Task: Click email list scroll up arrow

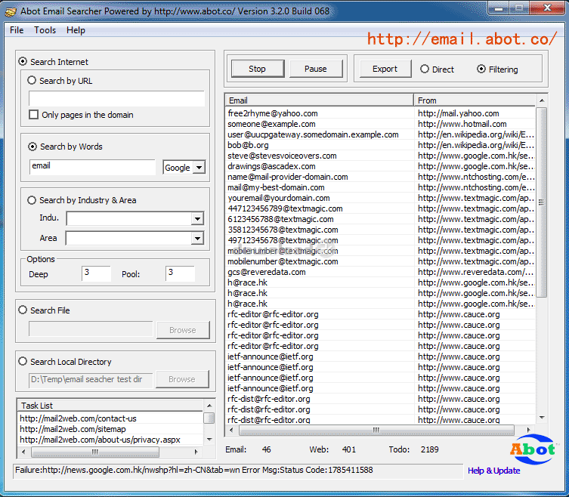Action: point(542,100)
